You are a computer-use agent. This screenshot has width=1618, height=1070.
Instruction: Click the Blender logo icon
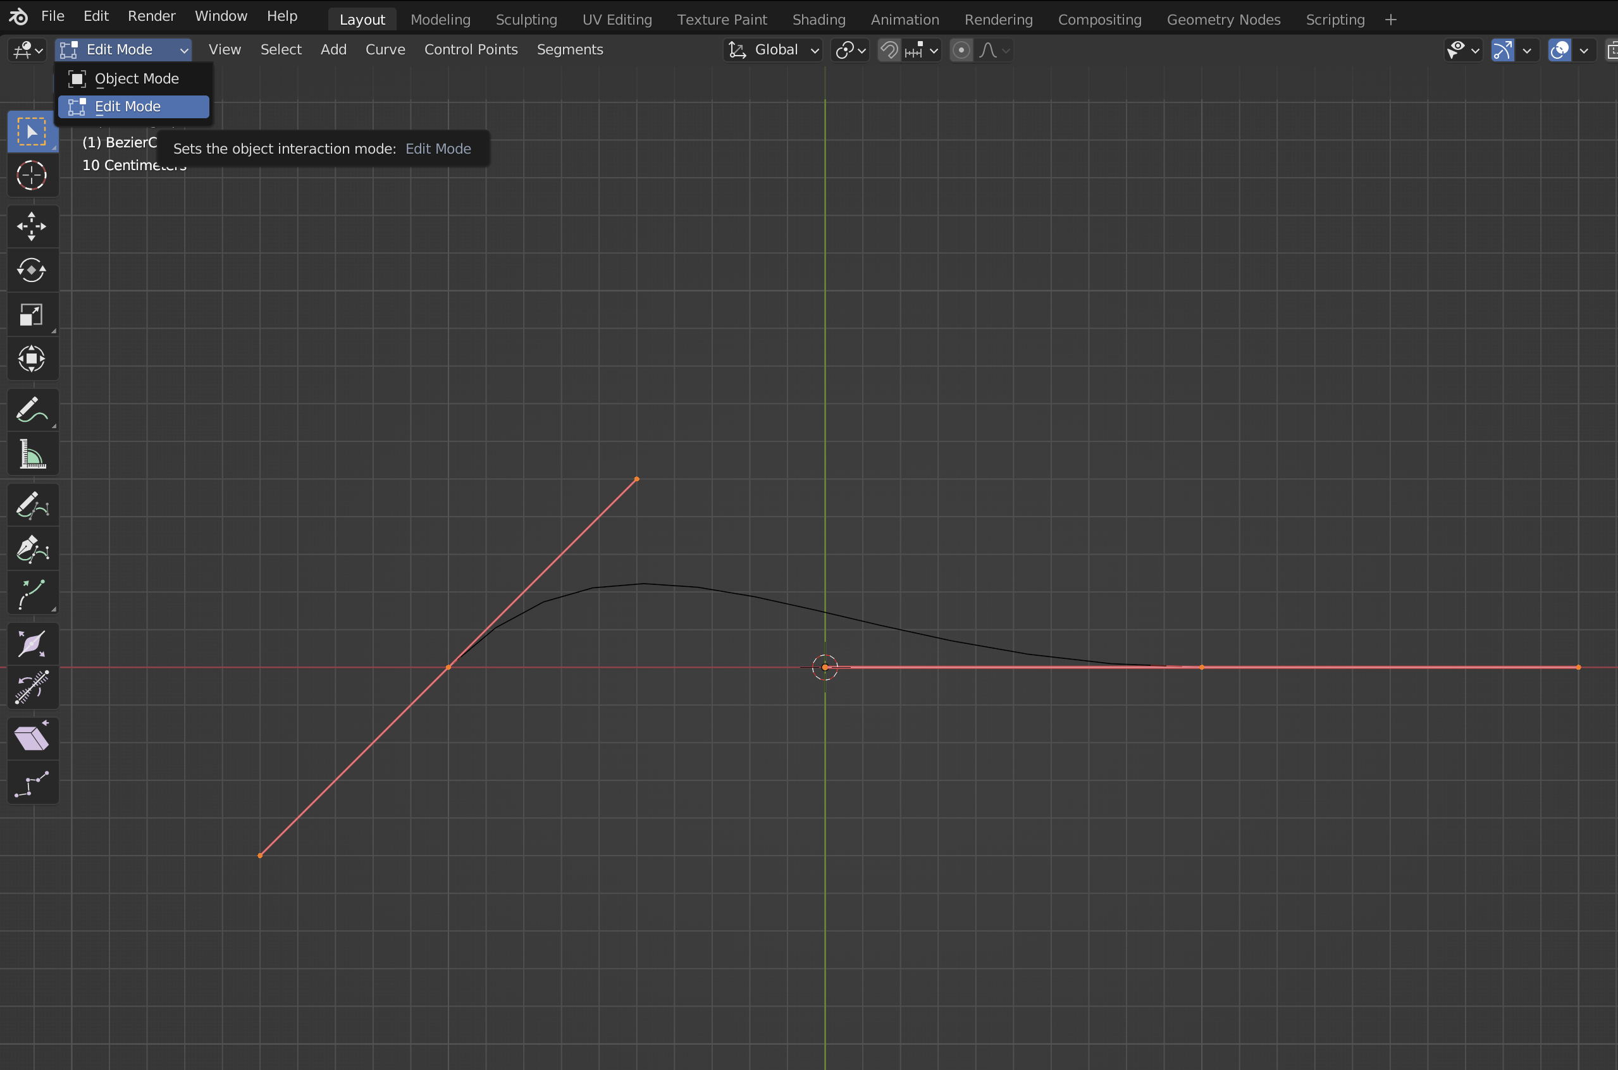18,16
